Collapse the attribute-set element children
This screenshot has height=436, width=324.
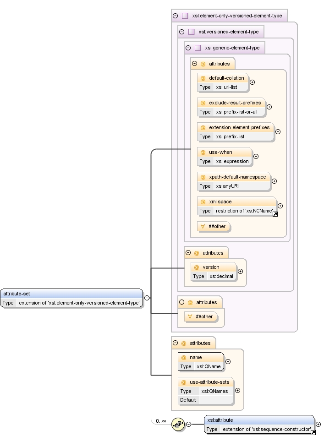[x=147, y=298]
